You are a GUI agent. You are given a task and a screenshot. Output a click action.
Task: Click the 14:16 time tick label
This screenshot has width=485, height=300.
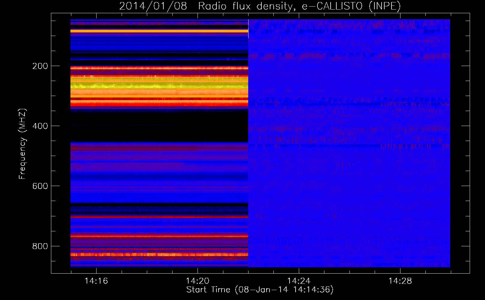96,281
